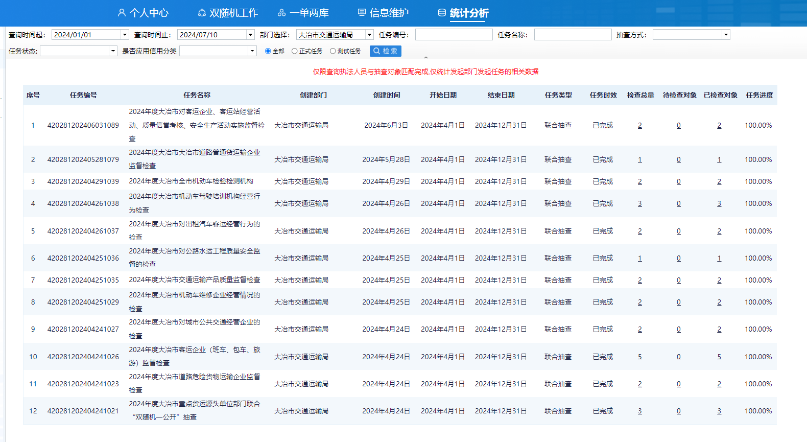Viewport: 807px width, 442px height.
Task: Expand the 任务状态 dropdown
Action: [113, 51]
